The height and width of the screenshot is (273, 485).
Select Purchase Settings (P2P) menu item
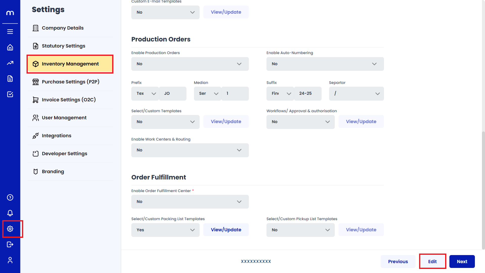click(70, 82)
